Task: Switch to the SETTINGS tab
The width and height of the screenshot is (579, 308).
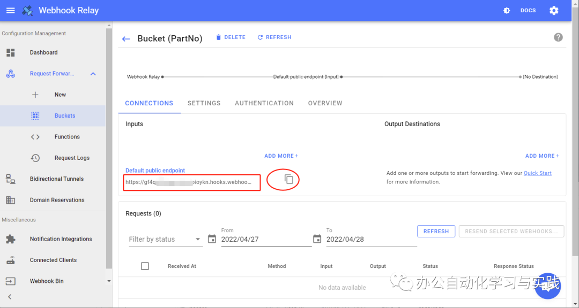Action: tap(204, 103)
